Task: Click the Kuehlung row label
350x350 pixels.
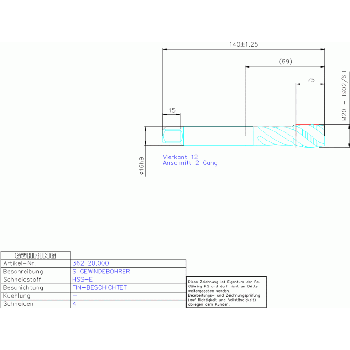Action: (17, 296)
